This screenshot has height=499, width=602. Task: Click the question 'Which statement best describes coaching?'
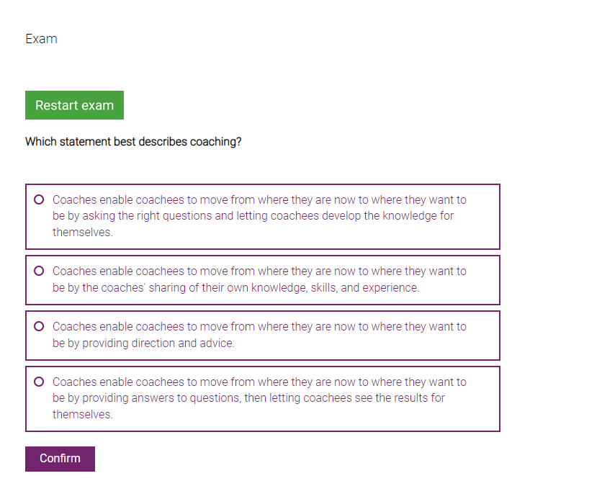[x=133, y=141]
